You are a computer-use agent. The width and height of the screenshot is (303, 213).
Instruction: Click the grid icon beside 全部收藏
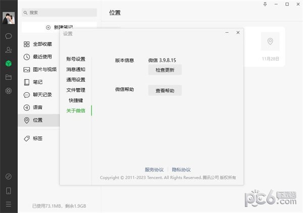coord(27,44)
